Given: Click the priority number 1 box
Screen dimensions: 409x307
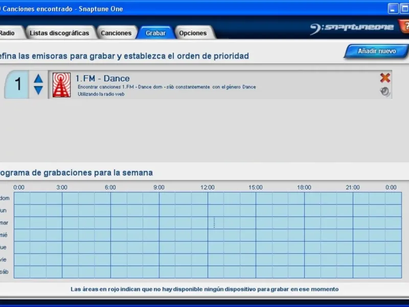Looking at the screenshot, I should click(17, 84).
